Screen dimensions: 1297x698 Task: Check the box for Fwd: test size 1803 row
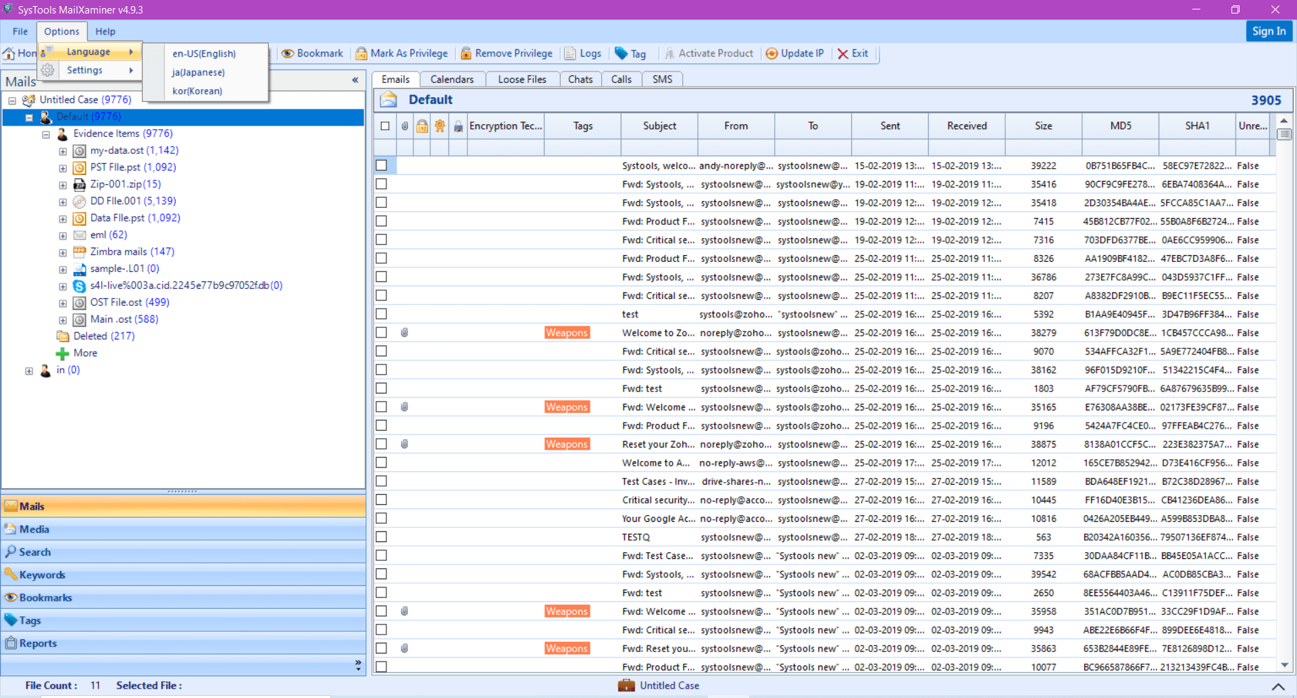tap(382, 388)
